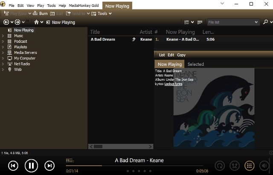Open the back history dropdown

(12, 22)
